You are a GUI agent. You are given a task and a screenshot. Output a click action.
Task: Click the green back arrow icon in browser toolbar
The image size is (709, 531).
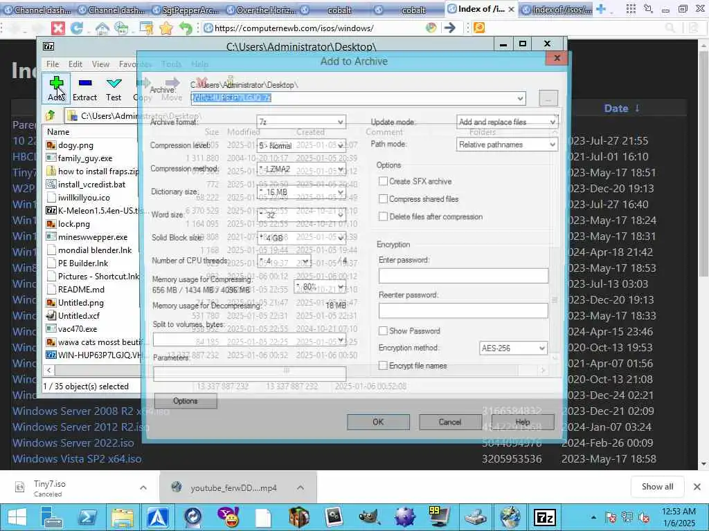186,28
